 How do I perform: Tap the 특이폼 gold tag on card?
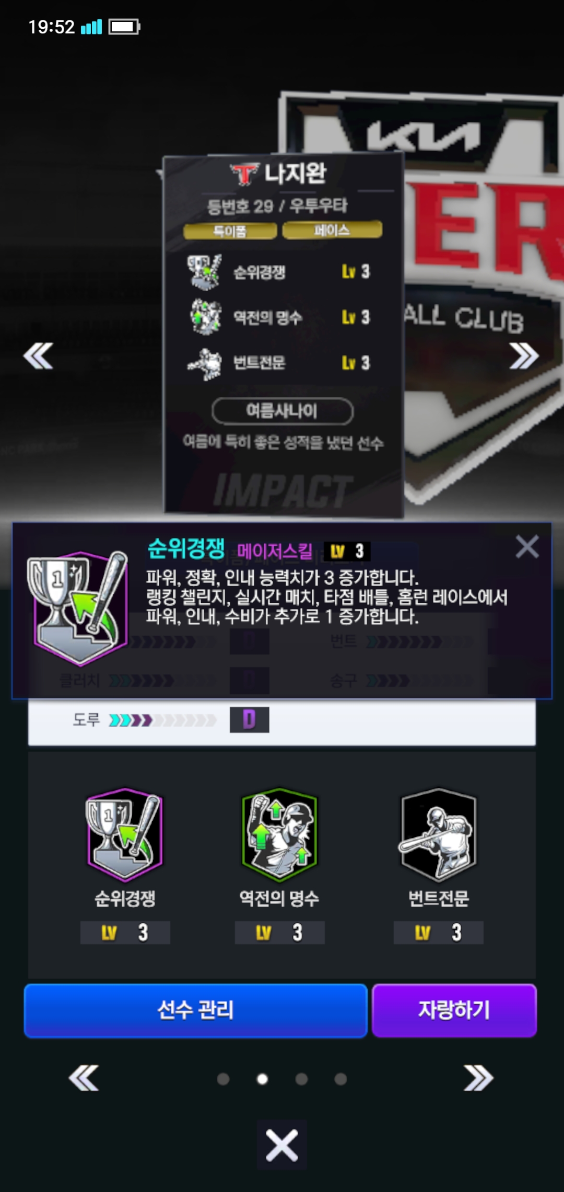230,231
